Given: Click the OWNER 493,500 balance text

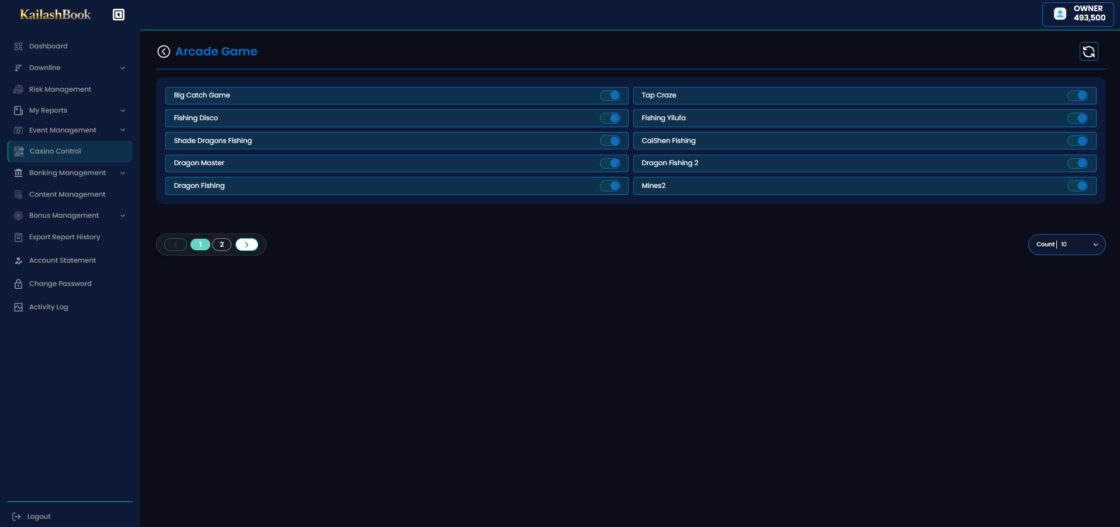Looking at the screenshot, I should pyautogui.click(x=1090, y=13).
